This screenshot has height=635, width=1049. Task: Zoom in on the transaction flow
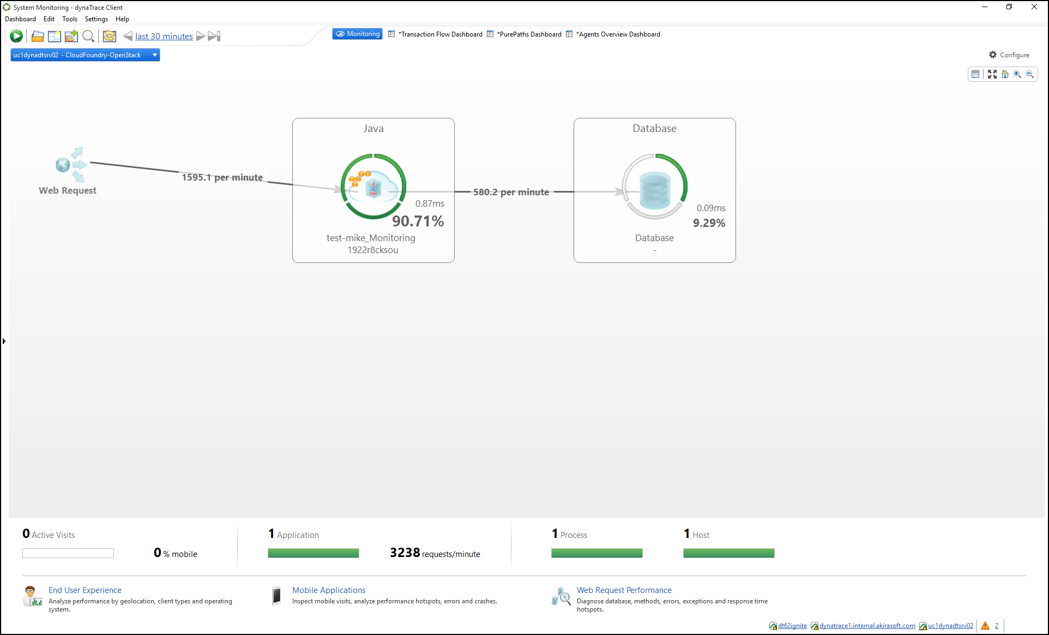[x=1017, y=74]
